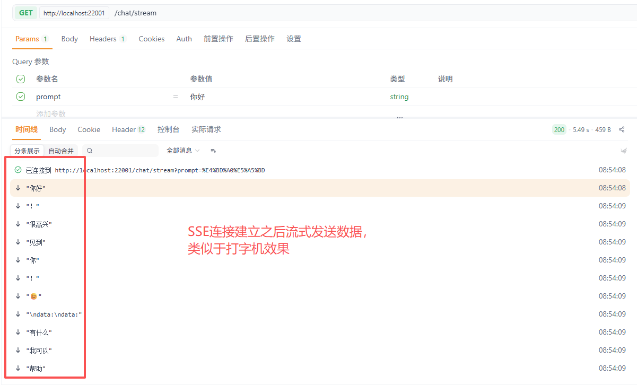The width and height of the screenshot is (637, 385).
Task: Click the magnifier icon in the timeline search box
Action: coord(89,151)
